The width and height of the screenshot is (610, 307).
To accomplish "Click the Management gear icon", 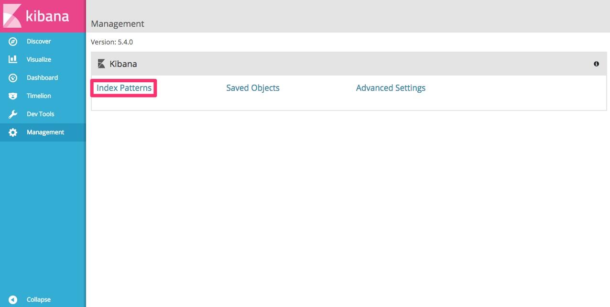I will point(13,132).
